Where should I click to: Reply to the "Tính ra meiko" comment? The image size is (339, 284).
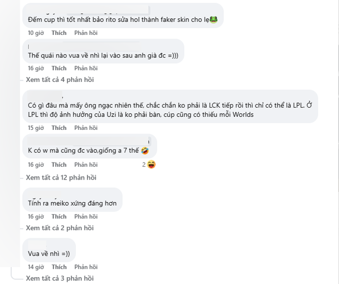[x=86, y=216]
